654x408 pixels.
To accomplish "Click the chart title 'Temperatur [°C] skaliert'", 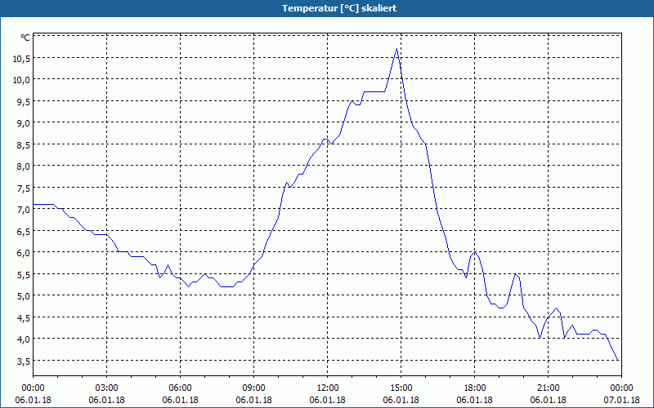I will 339,8.
